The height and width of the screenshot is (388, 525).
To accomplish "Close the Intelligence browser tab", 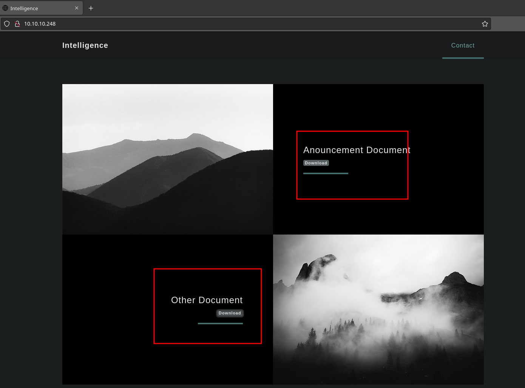I will point(77,8).
